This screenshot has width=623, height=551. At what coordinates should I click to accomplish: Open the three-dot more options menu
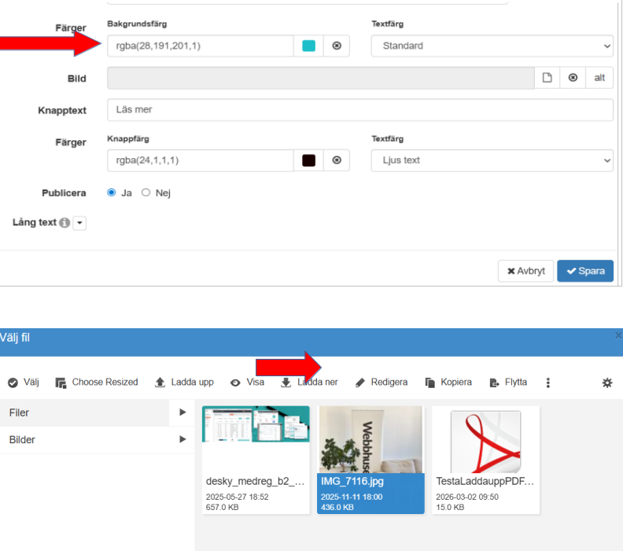pos(548,383)
